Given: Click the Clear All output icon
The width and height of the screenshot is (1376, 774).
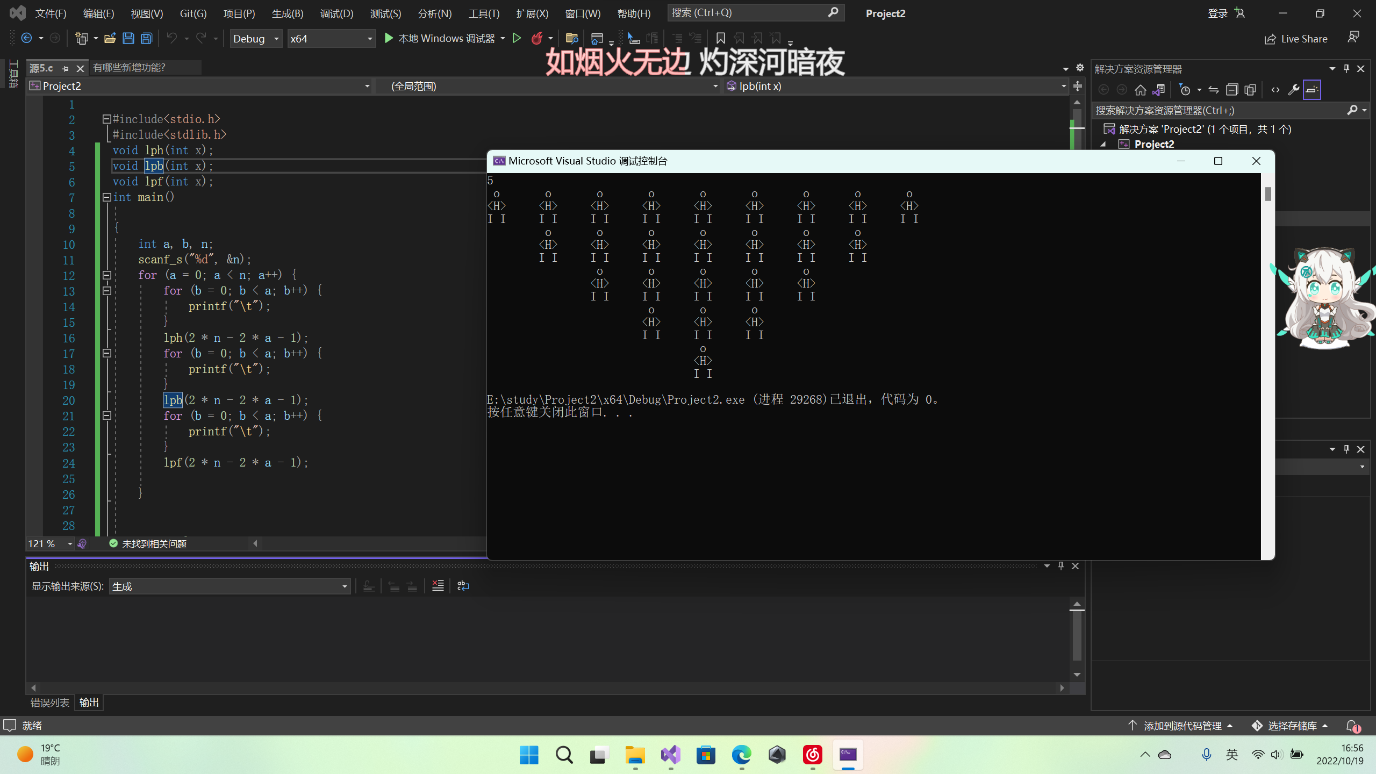Looking at the screenshot, I should point(438,586).
